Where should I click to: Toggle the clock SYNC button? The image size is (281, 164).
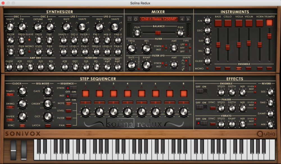point(22,125)
